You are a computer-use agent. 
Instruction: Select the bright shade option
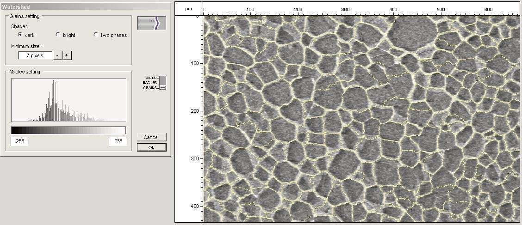(x=58, y=35)
